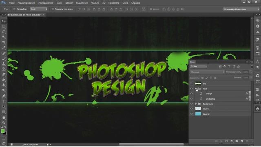
Task: Select the Horizontal Type tool
Action: tap(4, 101)
